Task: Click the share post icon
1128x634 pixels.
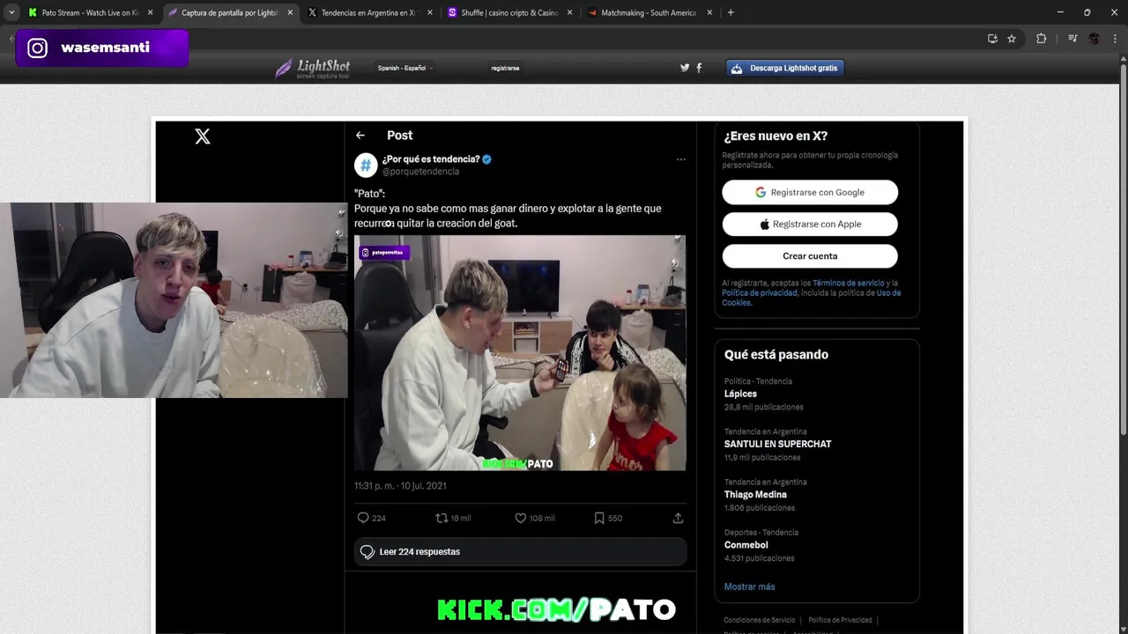Action: (x=678, y=518)
